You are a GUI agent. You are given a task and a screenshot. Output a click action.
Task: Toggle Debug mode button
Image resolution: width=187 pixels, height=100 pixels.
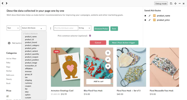161,4
